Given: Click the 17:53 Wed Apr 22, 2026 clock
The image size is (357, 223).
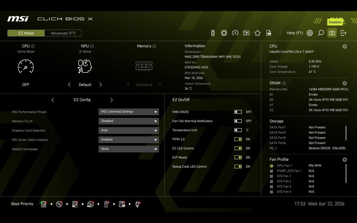Looking at the screenshot, I should 320,204.
